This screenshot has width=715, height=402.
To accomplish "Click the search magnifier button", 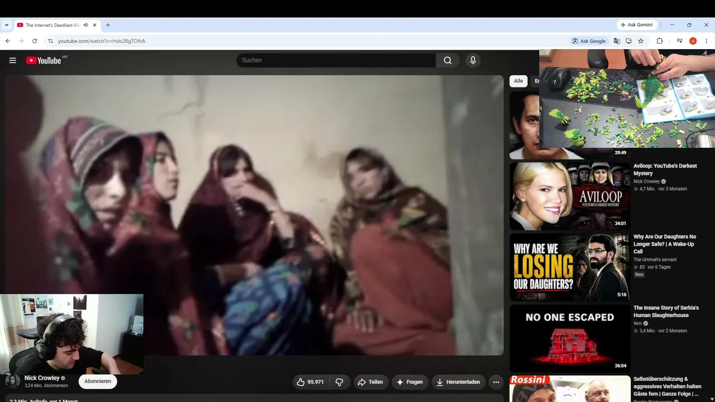I will (x=447, y=60).
